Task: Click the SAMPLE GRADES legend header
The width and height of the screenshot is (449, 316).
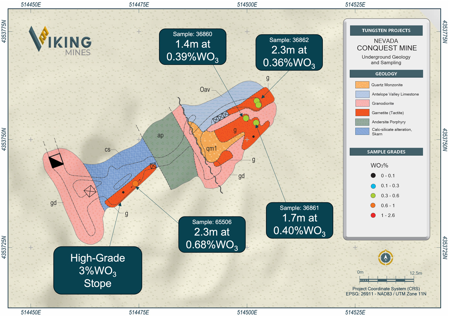Action: point(386,152)
